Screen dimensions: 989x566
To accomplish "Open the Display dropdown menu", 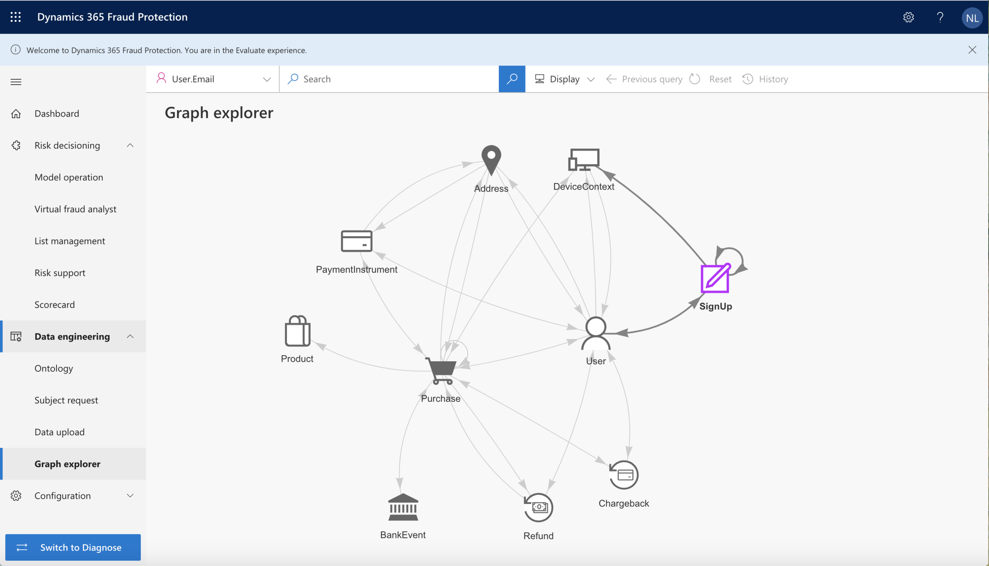I will coord(565,79).
